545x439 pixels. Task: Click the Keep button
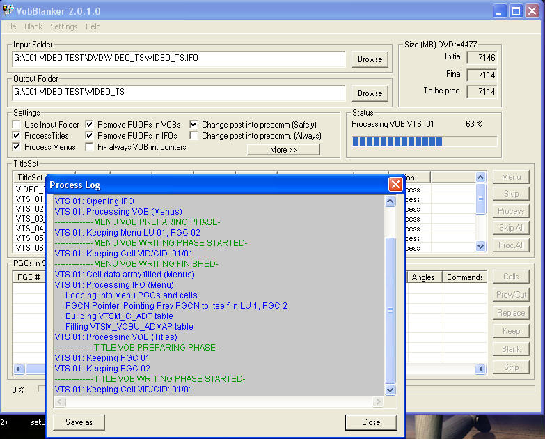click(x=511, y=331)
